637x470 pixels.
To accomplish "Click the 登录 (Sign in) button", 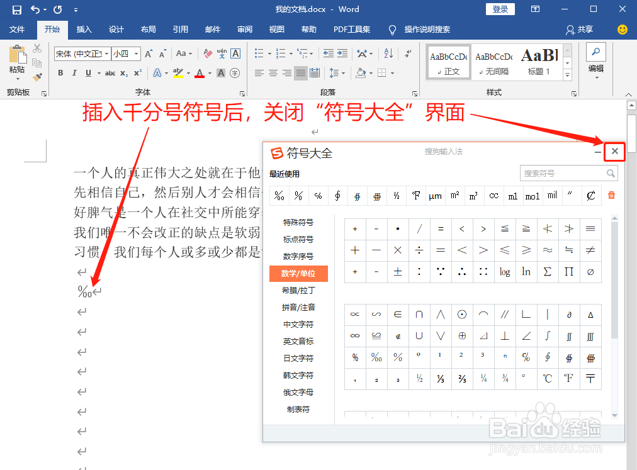I will point(500,9).
